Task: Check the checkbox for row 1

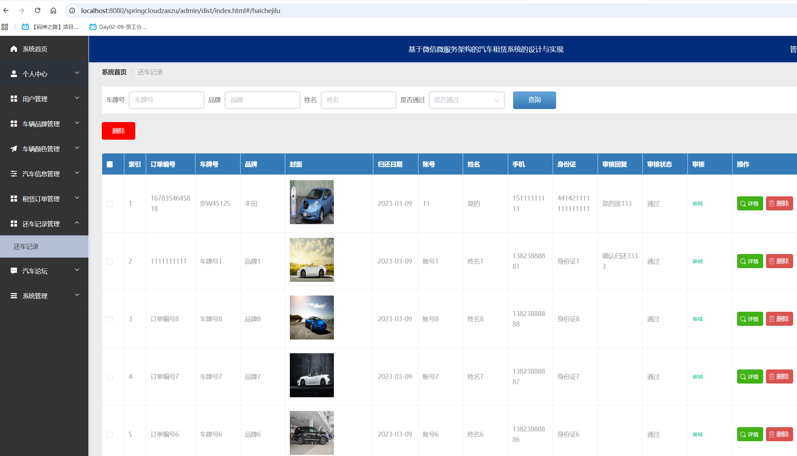Action: click(110, 204)
